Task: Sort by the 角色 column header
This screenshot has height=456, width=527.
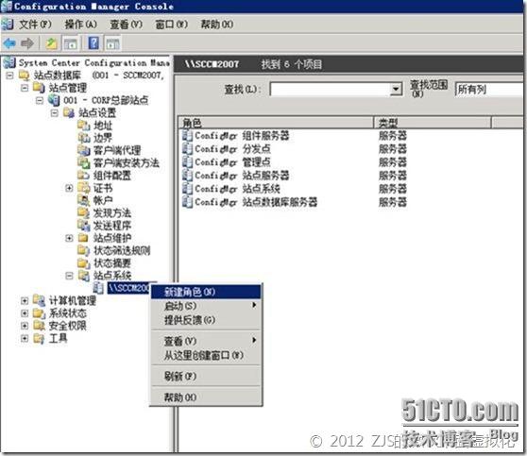Action: tap(276, 123)
